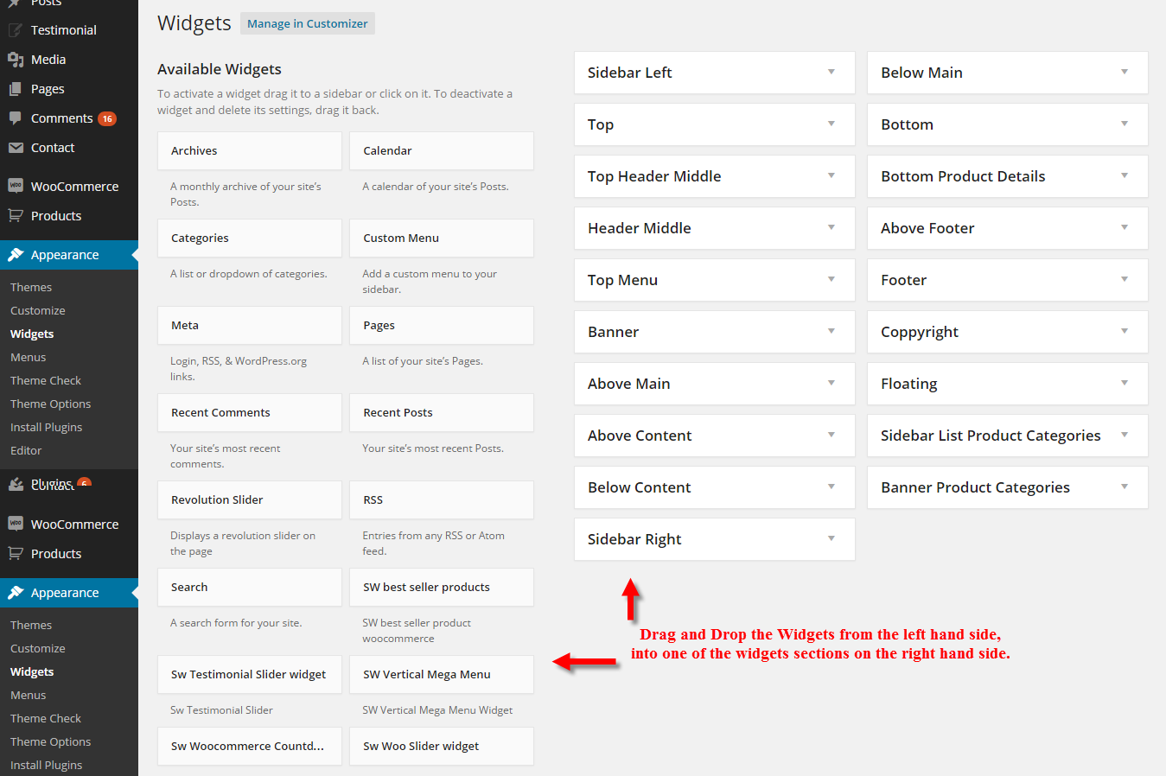The height and width of the screenshot is (776, 1166).
Task: Select the RSS widget
Action: click(442, 499)
